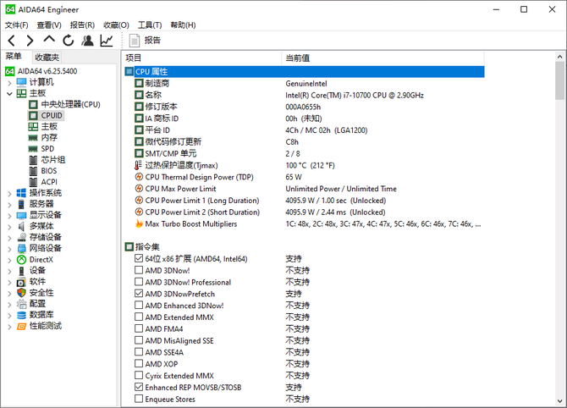
Task: Go up one level with Up arrow
Action: 49,41
